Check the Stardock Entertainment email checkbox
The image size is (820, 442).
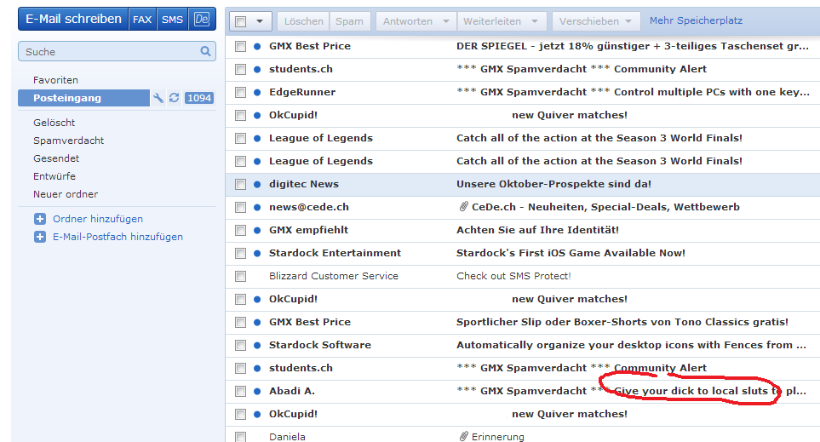(x=241, y=253)
